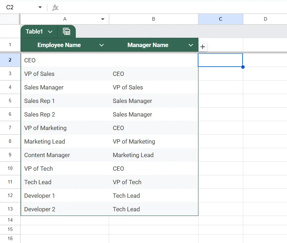Select row 3 header
This screenshot has width=287, height=243.
pos(10,73)
